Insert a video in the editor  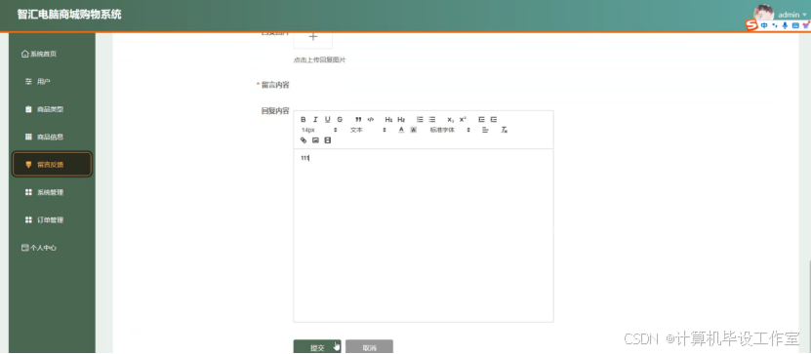[x=327, y=140]
